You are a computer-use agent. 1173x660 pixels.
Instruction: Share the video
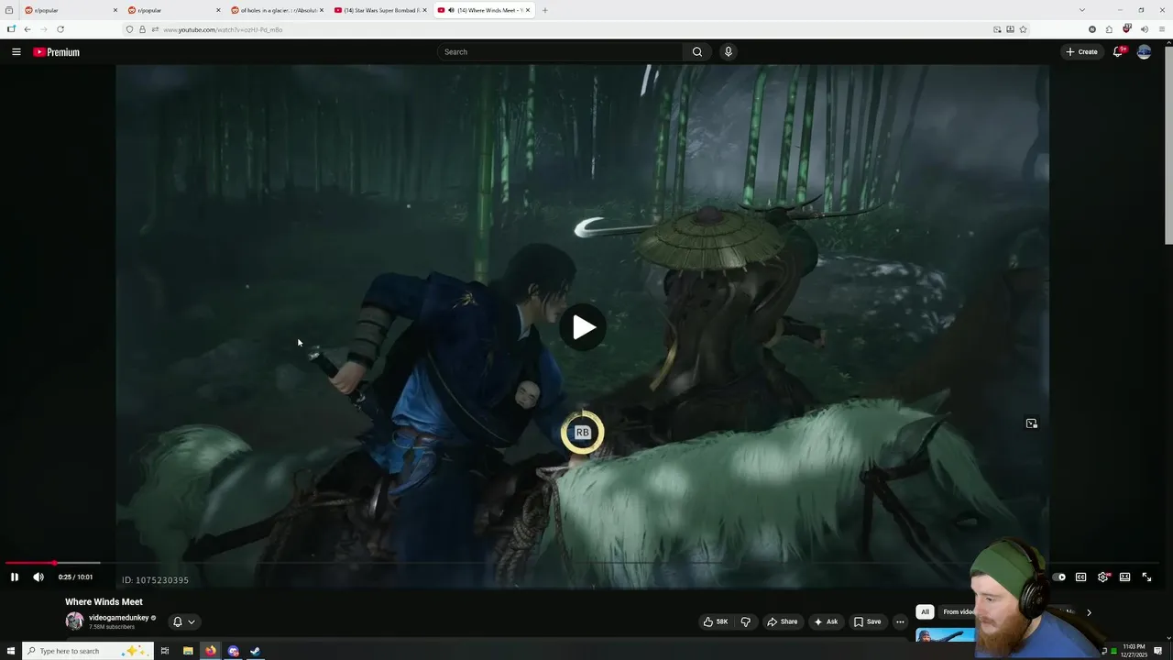[x=782, y=621]
